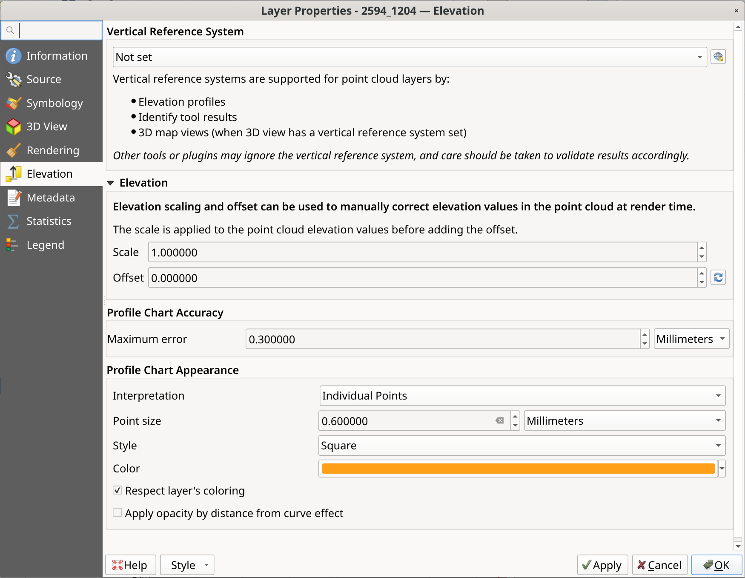The width and height of the screenshot is (745, 578).
Task: Click the Rendering brush icon
Action: tap(13, 150)
